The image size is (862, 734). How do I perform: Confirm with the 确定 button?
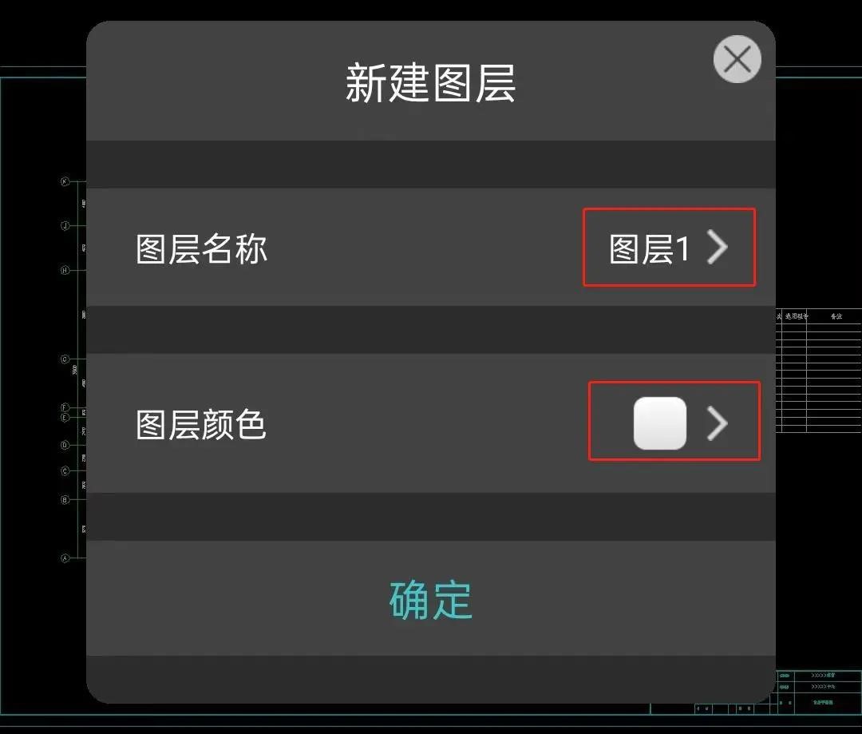click(430, 600)
